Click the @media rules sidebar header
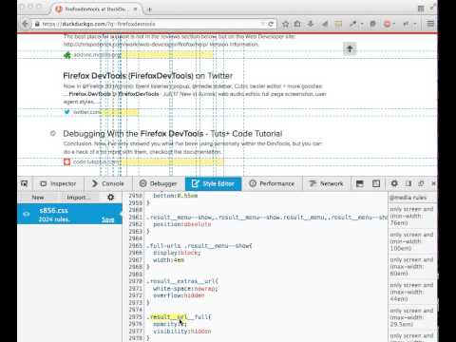The width and height of the screenshot is (456, 342). coord(411,198)
